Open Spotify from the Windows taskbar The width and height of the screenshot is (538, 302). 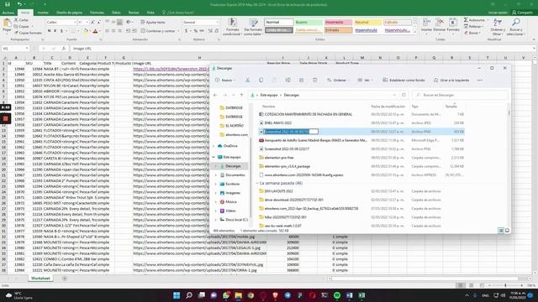337,295
